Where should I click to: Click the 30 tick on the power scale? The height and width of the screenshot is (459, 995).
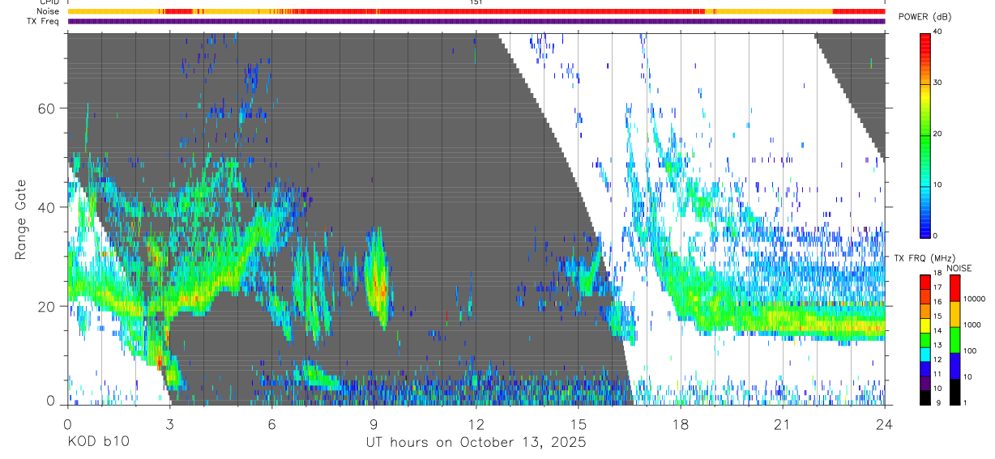click(939, 83)
